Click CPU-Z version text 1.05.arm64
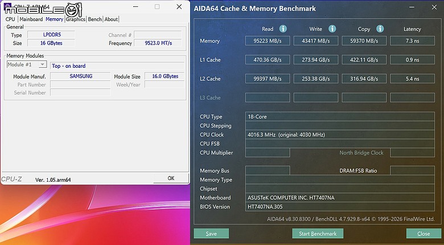444x245 pixels. tap(53, 180)
